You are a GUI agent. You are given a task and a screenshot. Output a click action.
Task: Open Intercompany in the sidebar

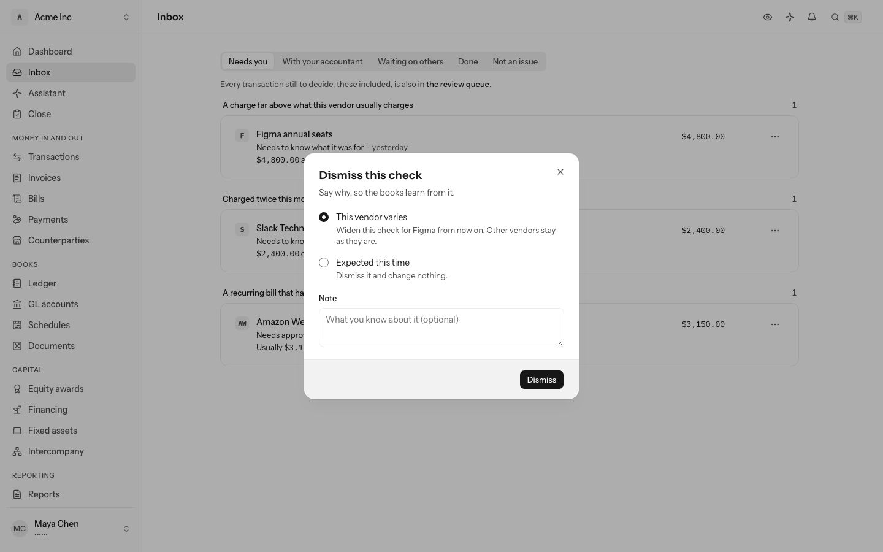click(x=71, y=451)
